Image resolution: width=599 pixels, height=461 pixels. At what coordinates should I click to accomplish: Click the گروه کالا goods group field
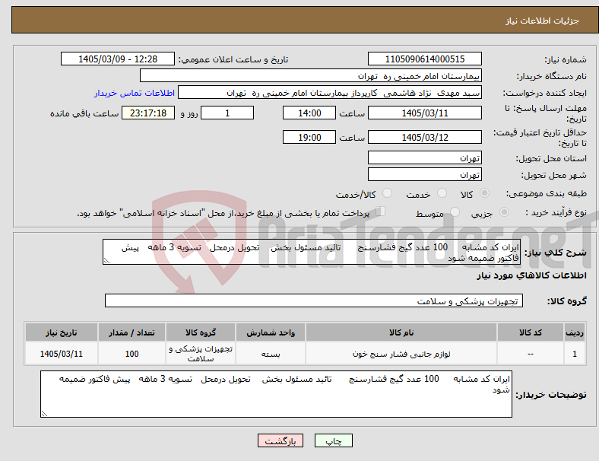coord(314,300)
